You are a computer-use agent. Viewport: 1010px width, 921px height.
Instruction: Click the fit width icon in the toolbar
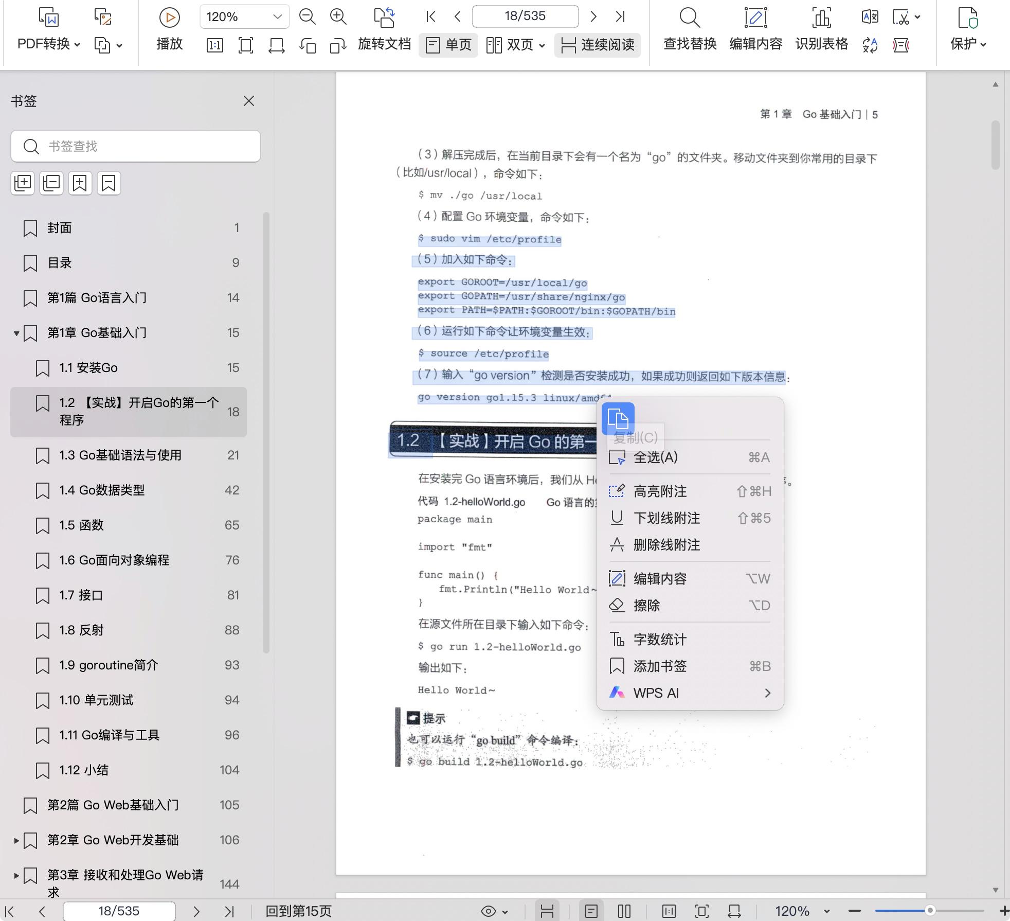(x=277, y=45)
